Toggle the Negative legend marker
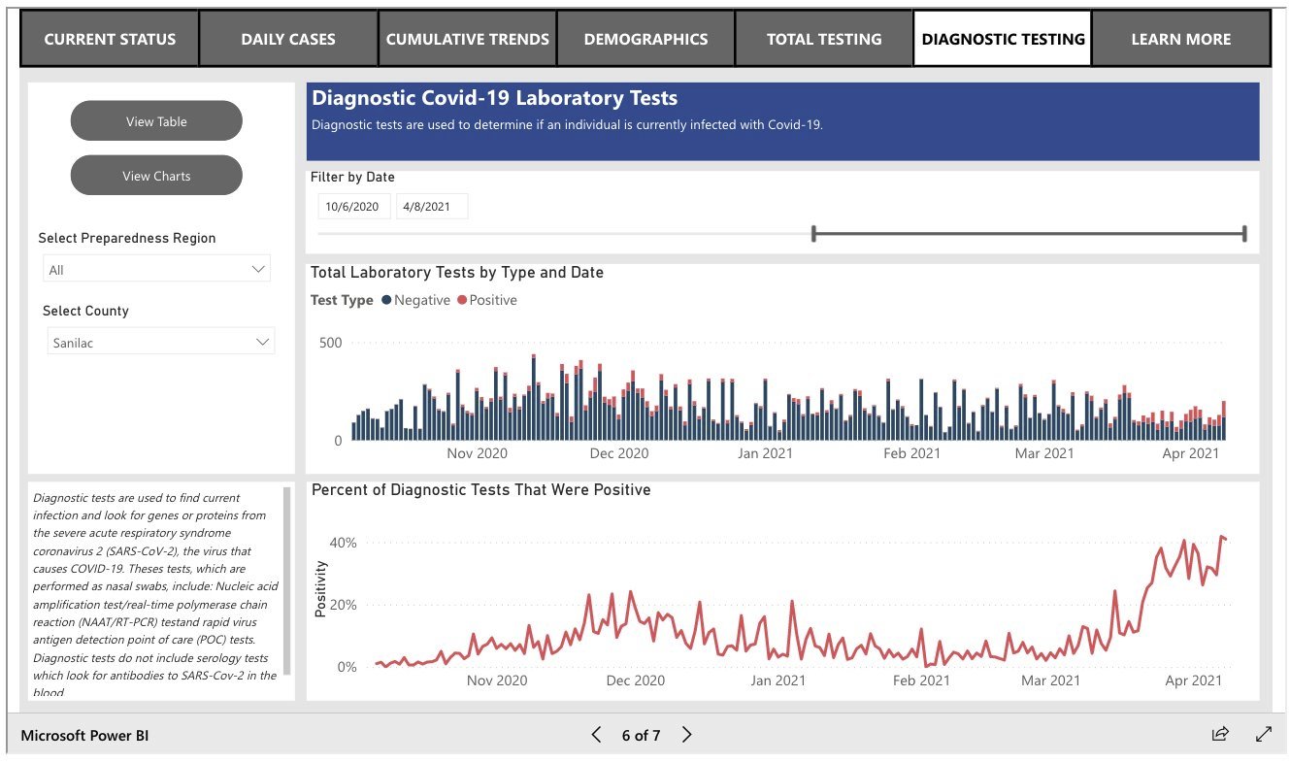The height and width of the screenshot is (763, 1290). click(x=386, y=301)
